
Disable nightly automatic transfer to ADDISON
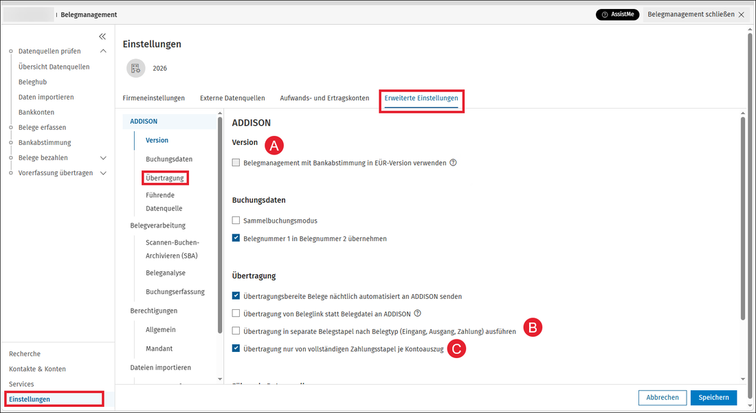[x=236, y=296]
